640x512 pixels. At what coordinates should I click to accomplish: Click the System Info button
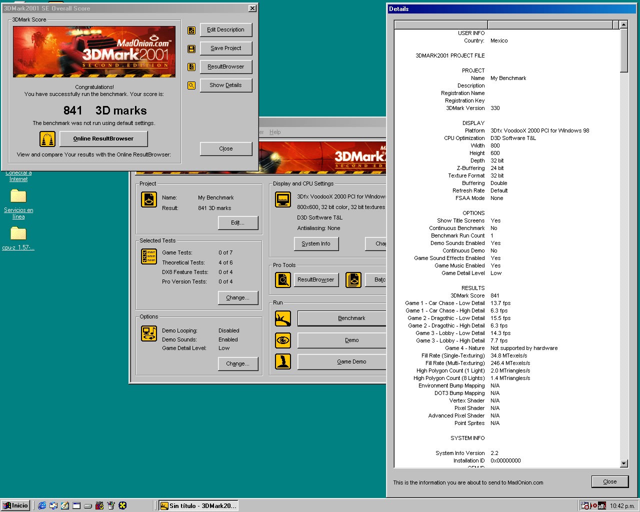click(x=316, y=244)
